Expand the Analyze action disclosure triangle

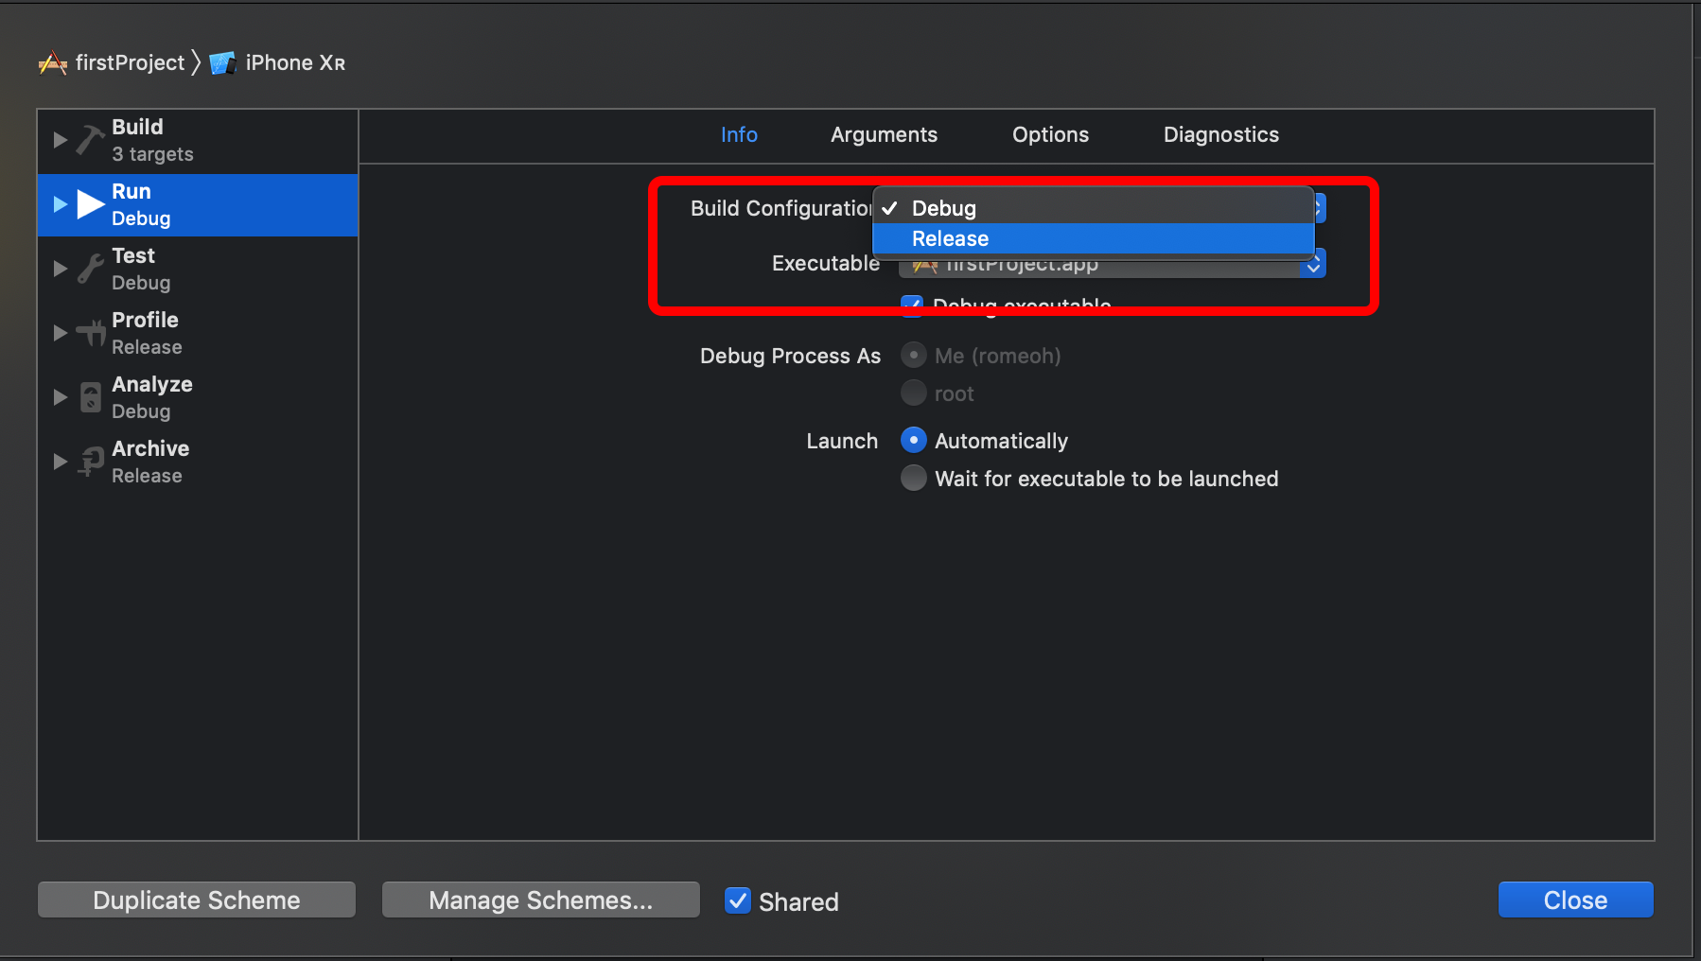[61, 397]
